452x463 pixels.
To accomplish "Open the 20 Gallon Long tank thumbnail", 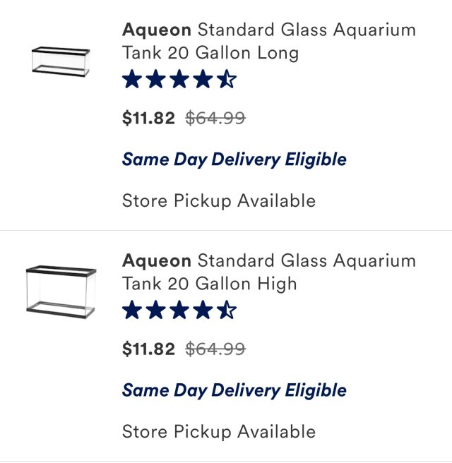I will tap(61, 61).
